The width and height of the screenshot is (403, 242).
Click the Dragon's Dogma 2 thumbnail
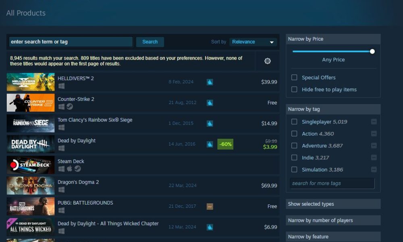[31, 186]
